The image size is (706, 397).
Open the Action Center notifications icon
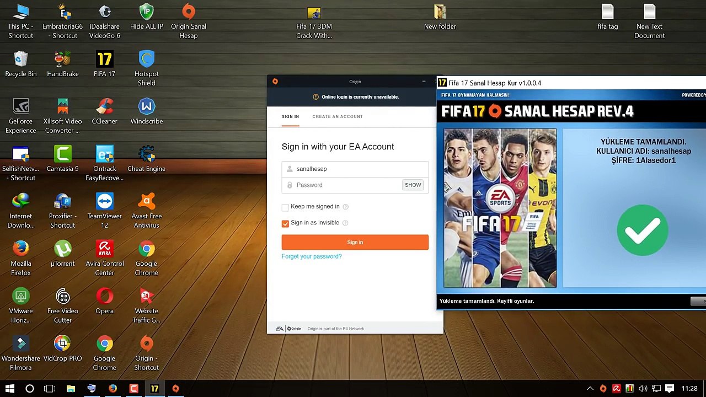[670, 389]
